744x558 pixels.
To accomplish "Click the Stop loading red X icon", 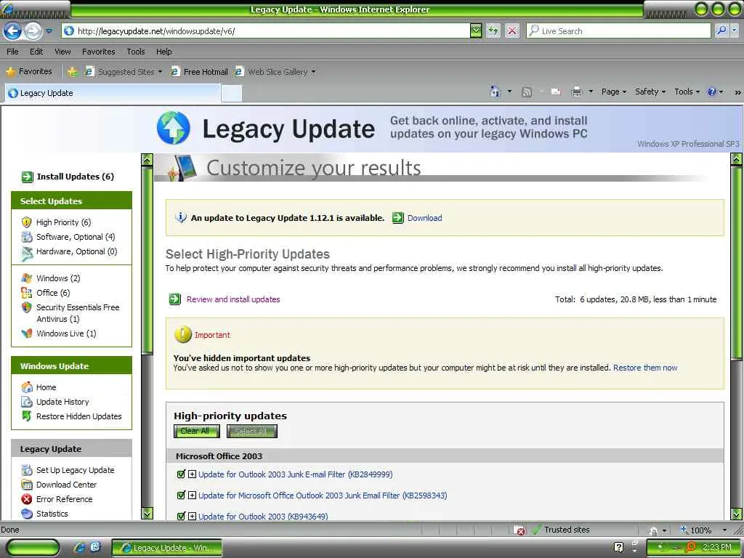I will [512, 31].
